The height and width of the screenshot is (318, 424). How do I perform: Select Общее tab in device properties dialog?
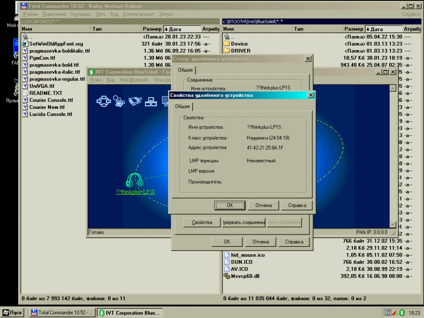[x=184, y=106]
